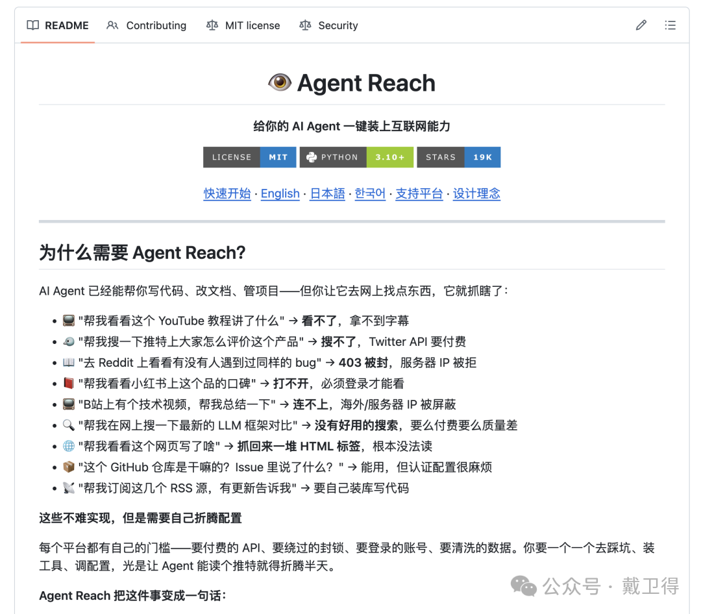
Task: Click the 搜不了 bold text
Action: [339, 341]
